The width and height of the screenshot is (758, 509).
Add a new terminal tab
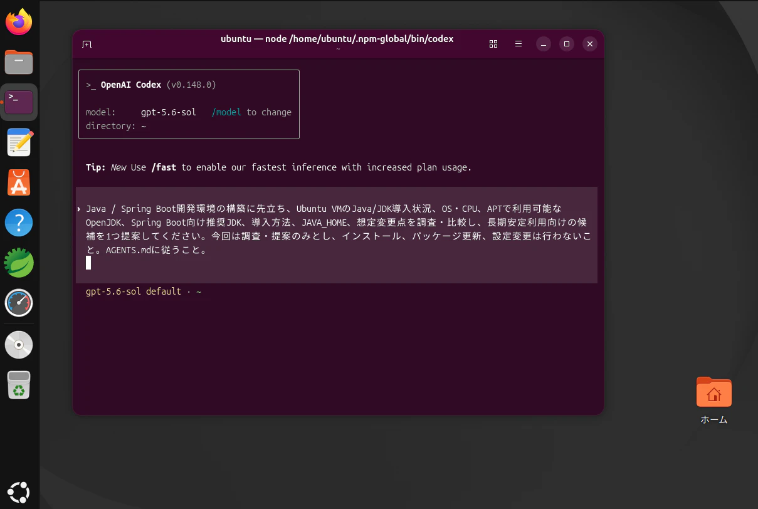pos(87,44)
